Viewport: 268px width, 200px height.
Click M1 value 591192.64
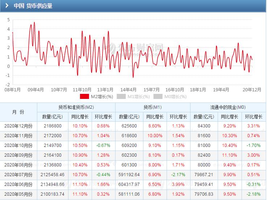click(x=129, y=175)
